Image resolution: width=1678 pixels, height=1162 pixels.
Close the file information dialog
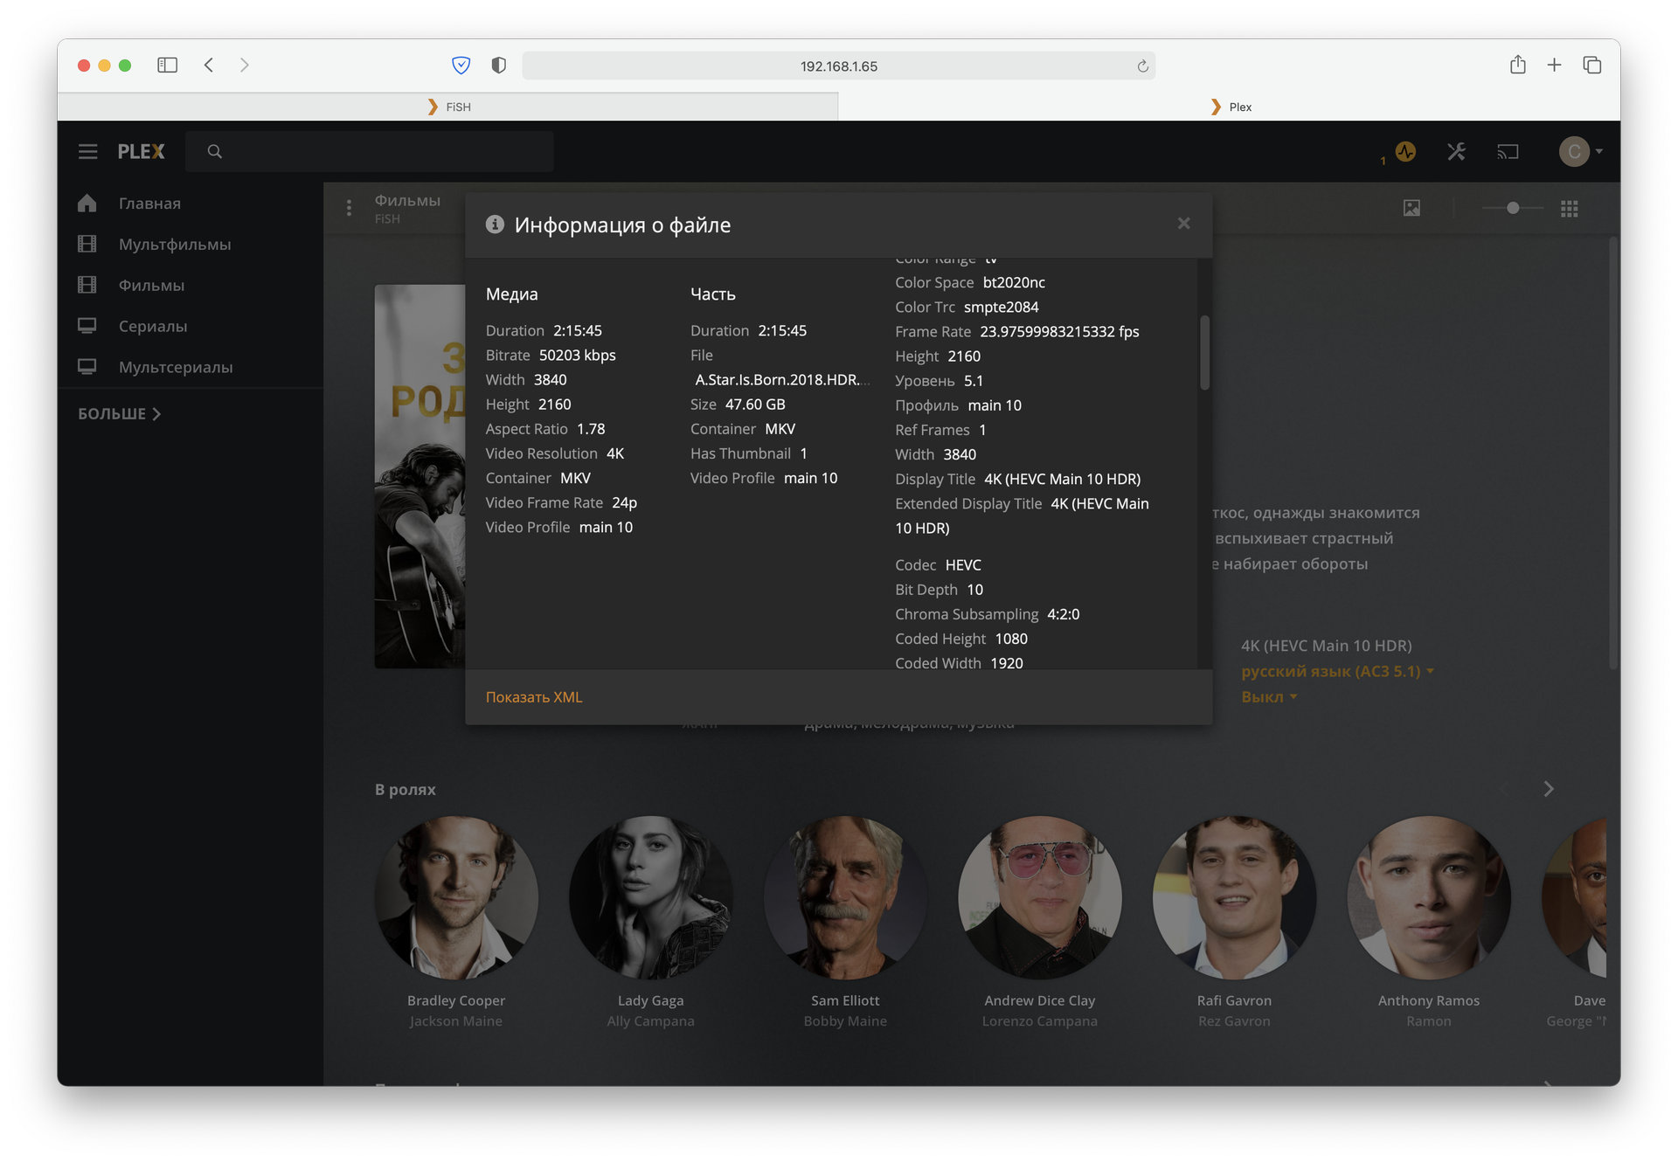1183,224
